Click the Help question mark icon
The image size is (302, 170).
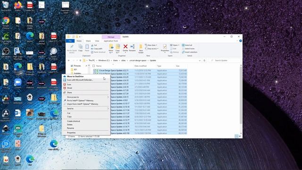pos(240,41)
